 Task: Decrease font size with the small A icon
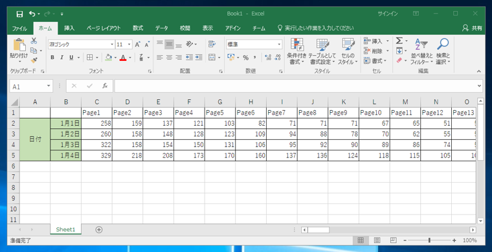pos(147,45)
